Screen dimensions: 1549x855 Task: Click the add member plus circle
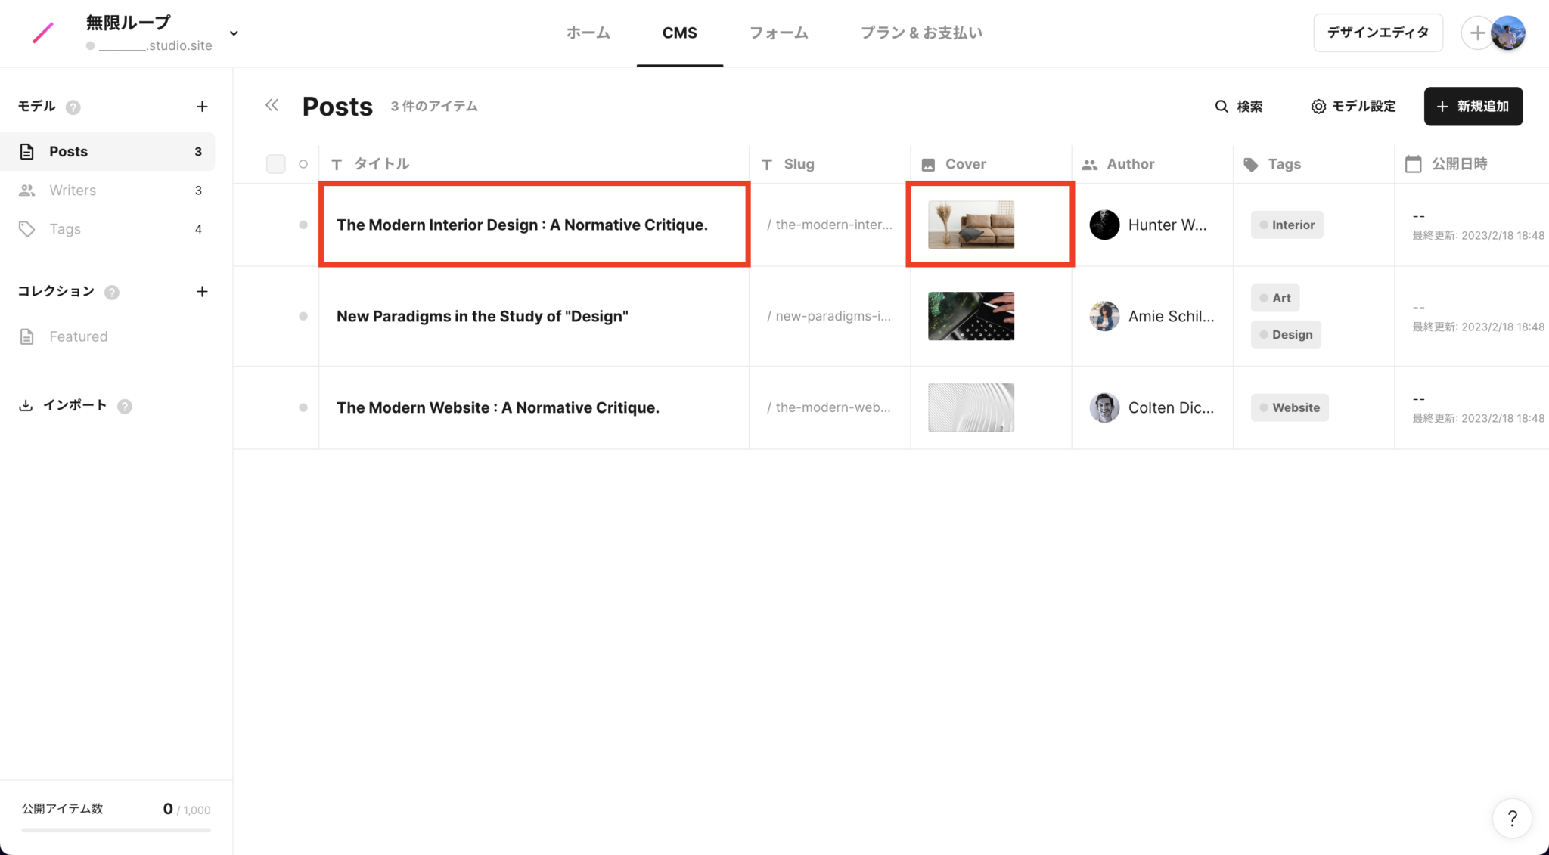pyautogui.click(x=1476, y=33)
